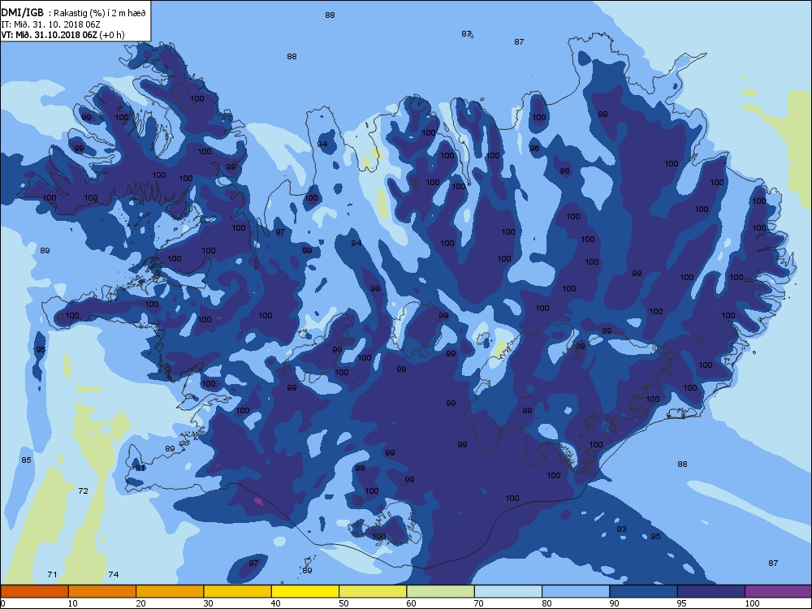Pick the bright yellow 40–50 legend swatch
Image resolution: width=812 pixels, height=609 pixels.
305,591
